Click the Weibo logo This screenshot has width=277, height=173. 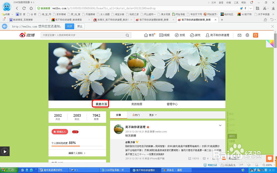tap(27, 35)
